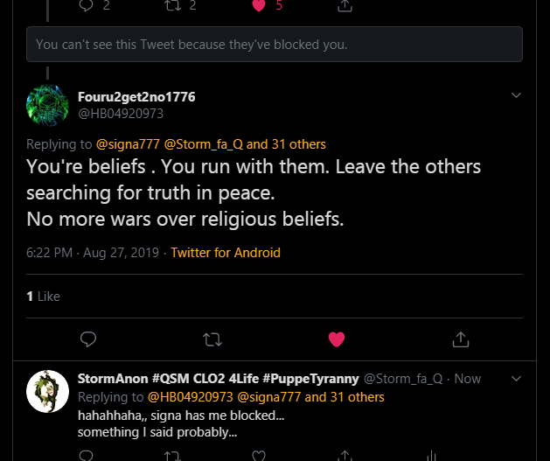The height and width of the screenshot is (461, 550).
Task: Click @Storm_fa_Q in Fouru2get2no1776's reply line
Action: (x=206, y=144)
